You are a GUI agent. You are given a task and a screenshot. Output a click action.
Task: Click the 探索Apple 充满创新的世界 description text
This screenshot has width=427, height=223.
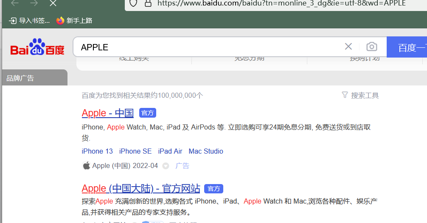(230, 206)
